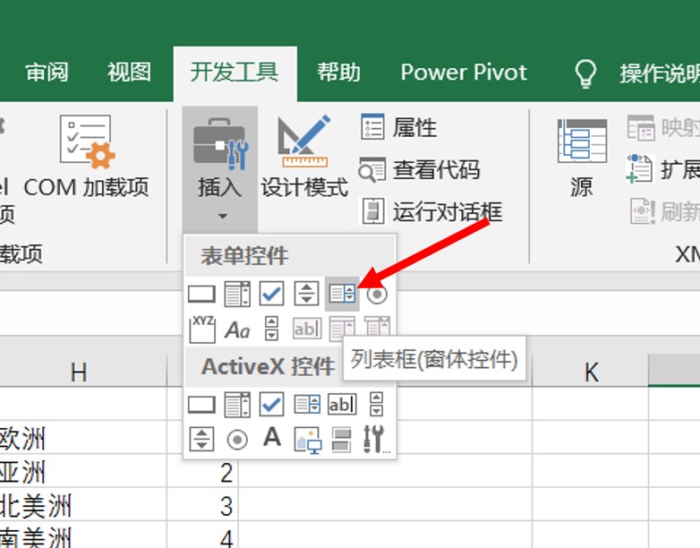Open the 插入 controls dropdown
Screen dimensions: 700x548
[x=219, y=170]
